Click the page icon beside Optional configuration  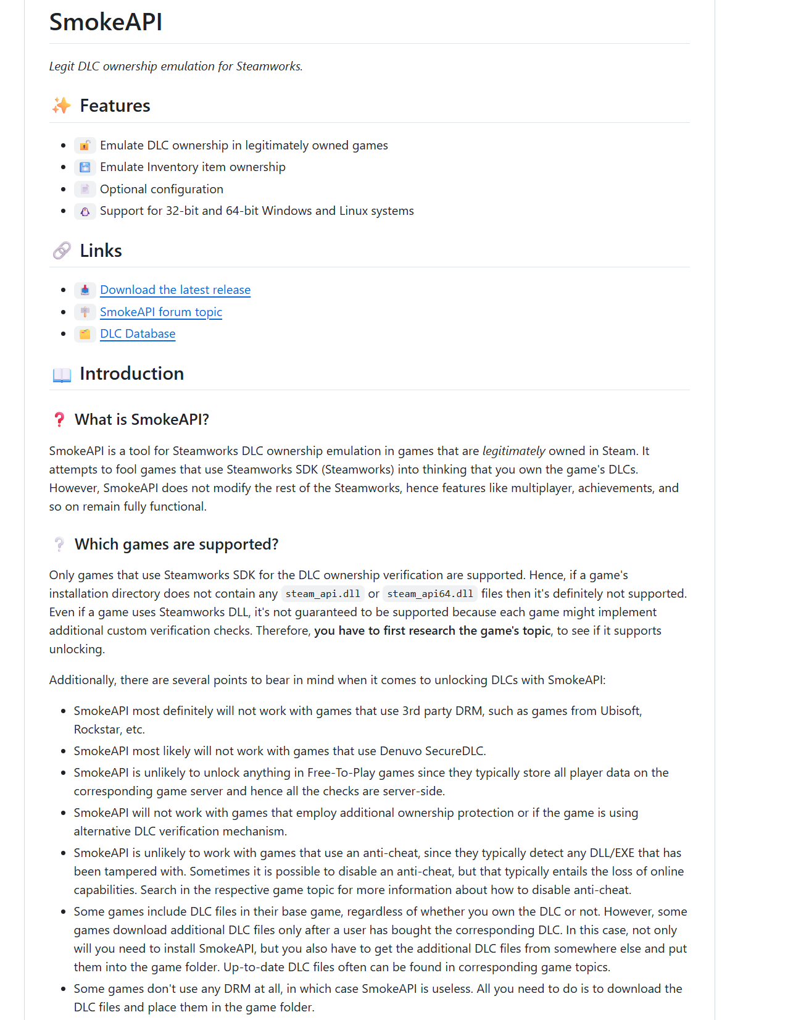click(85, 189)
